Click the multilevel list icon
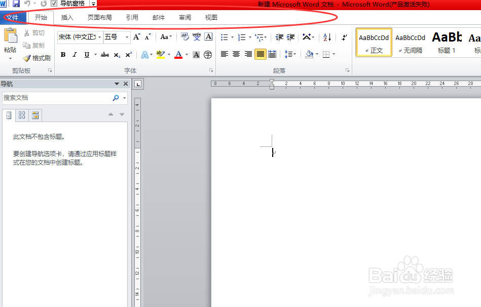Screen dimensions: 481x307 point(260,37)
